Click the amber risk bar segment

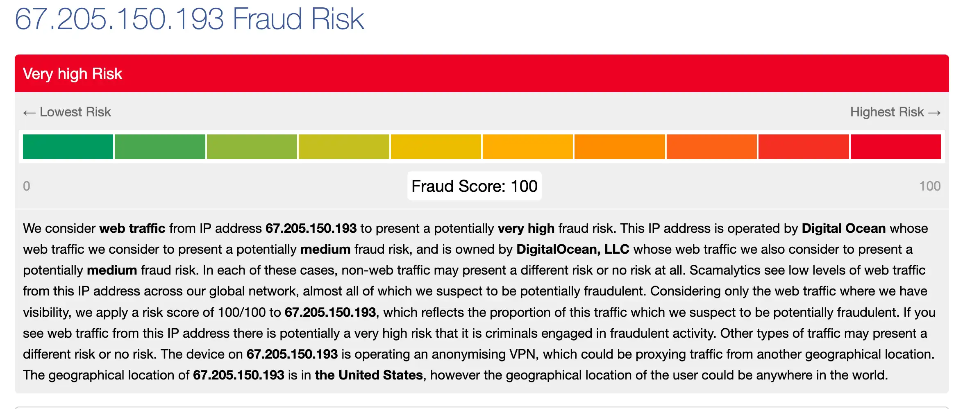[x=528, y=147]
